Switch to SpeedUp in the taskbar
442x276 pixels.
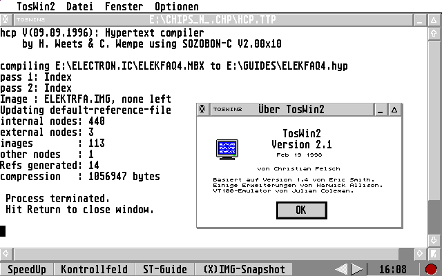[x=27, y=269]
